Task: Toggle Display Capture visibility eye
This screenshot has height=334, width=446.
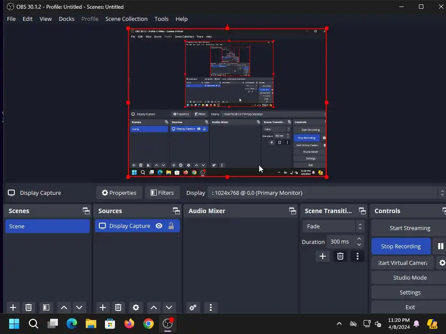Action: pos(159,226)
